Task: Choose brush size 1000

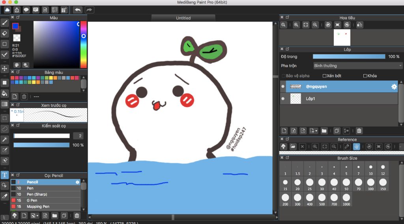Action: coord(346,200)
